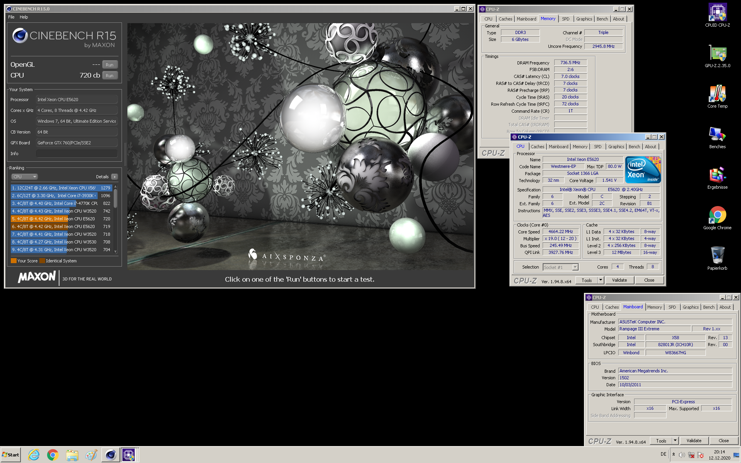
Task: Click Tools in Mainboard window
Action: (661, 441)
